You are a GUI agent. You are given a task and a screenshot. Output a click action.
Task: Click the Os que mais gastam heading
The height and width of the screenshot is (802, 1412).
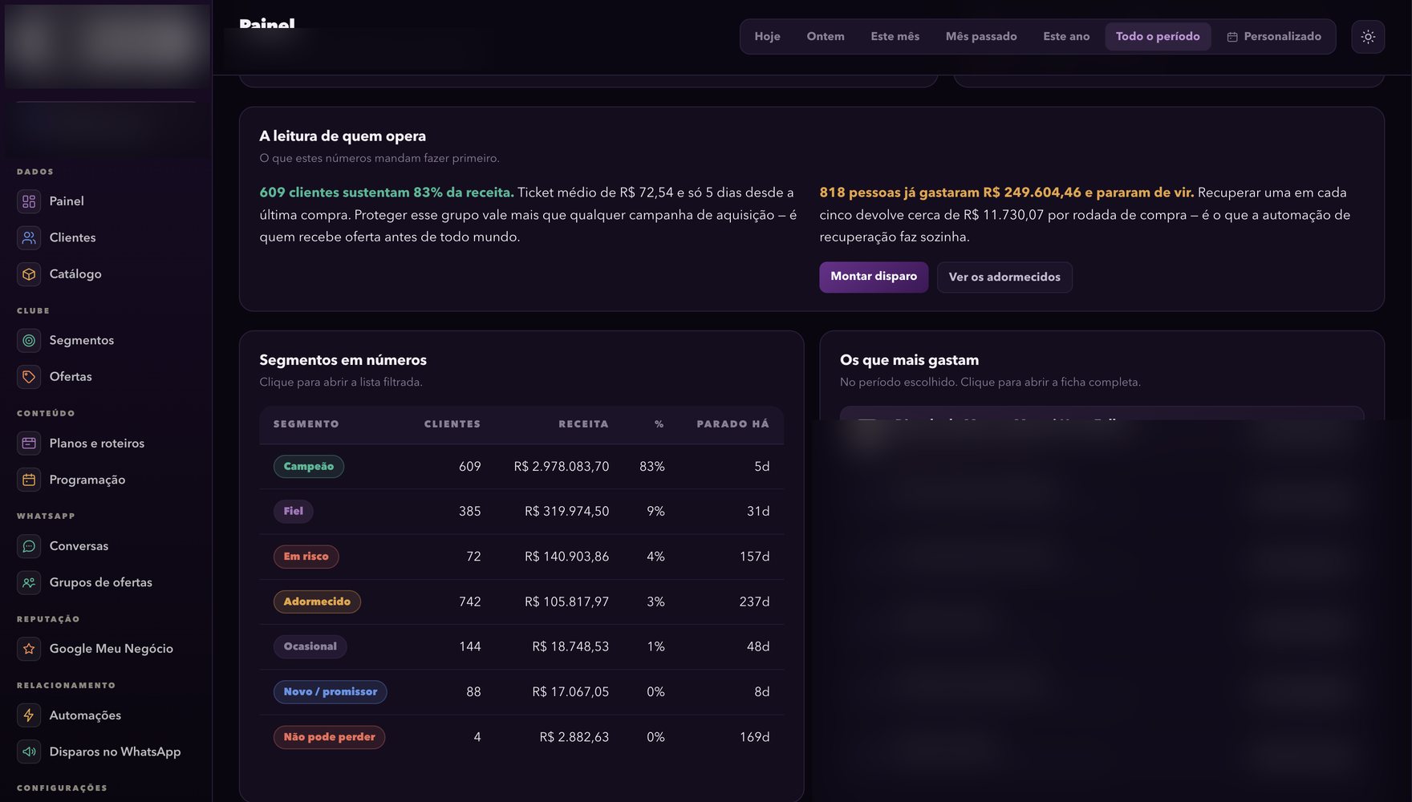pyautogui.click(x=909, y=360)
